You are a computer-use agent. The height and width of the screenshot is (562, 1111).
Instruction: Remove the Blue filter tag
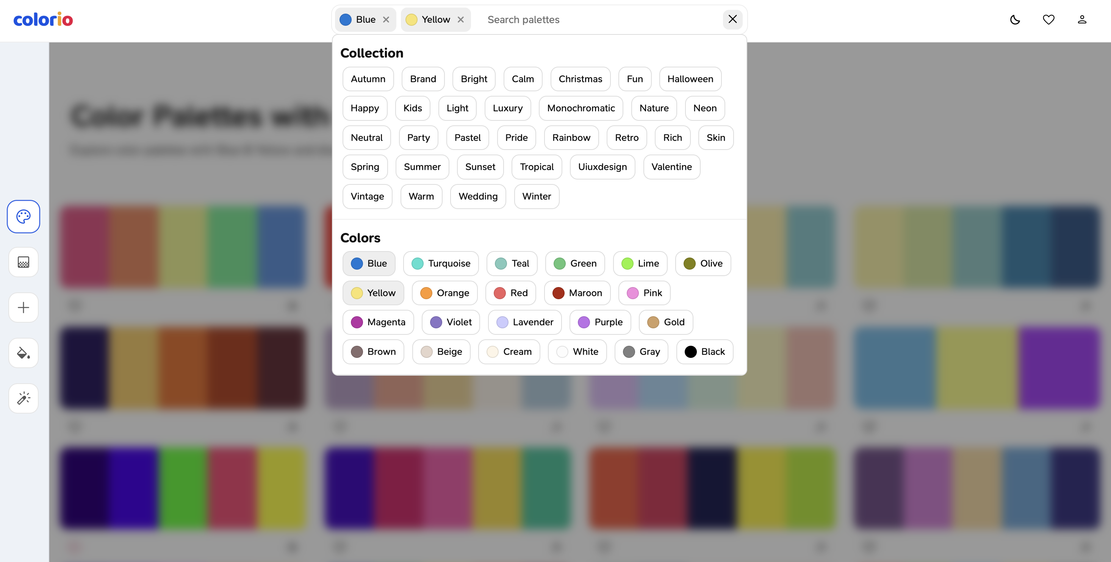coord(386,19)
